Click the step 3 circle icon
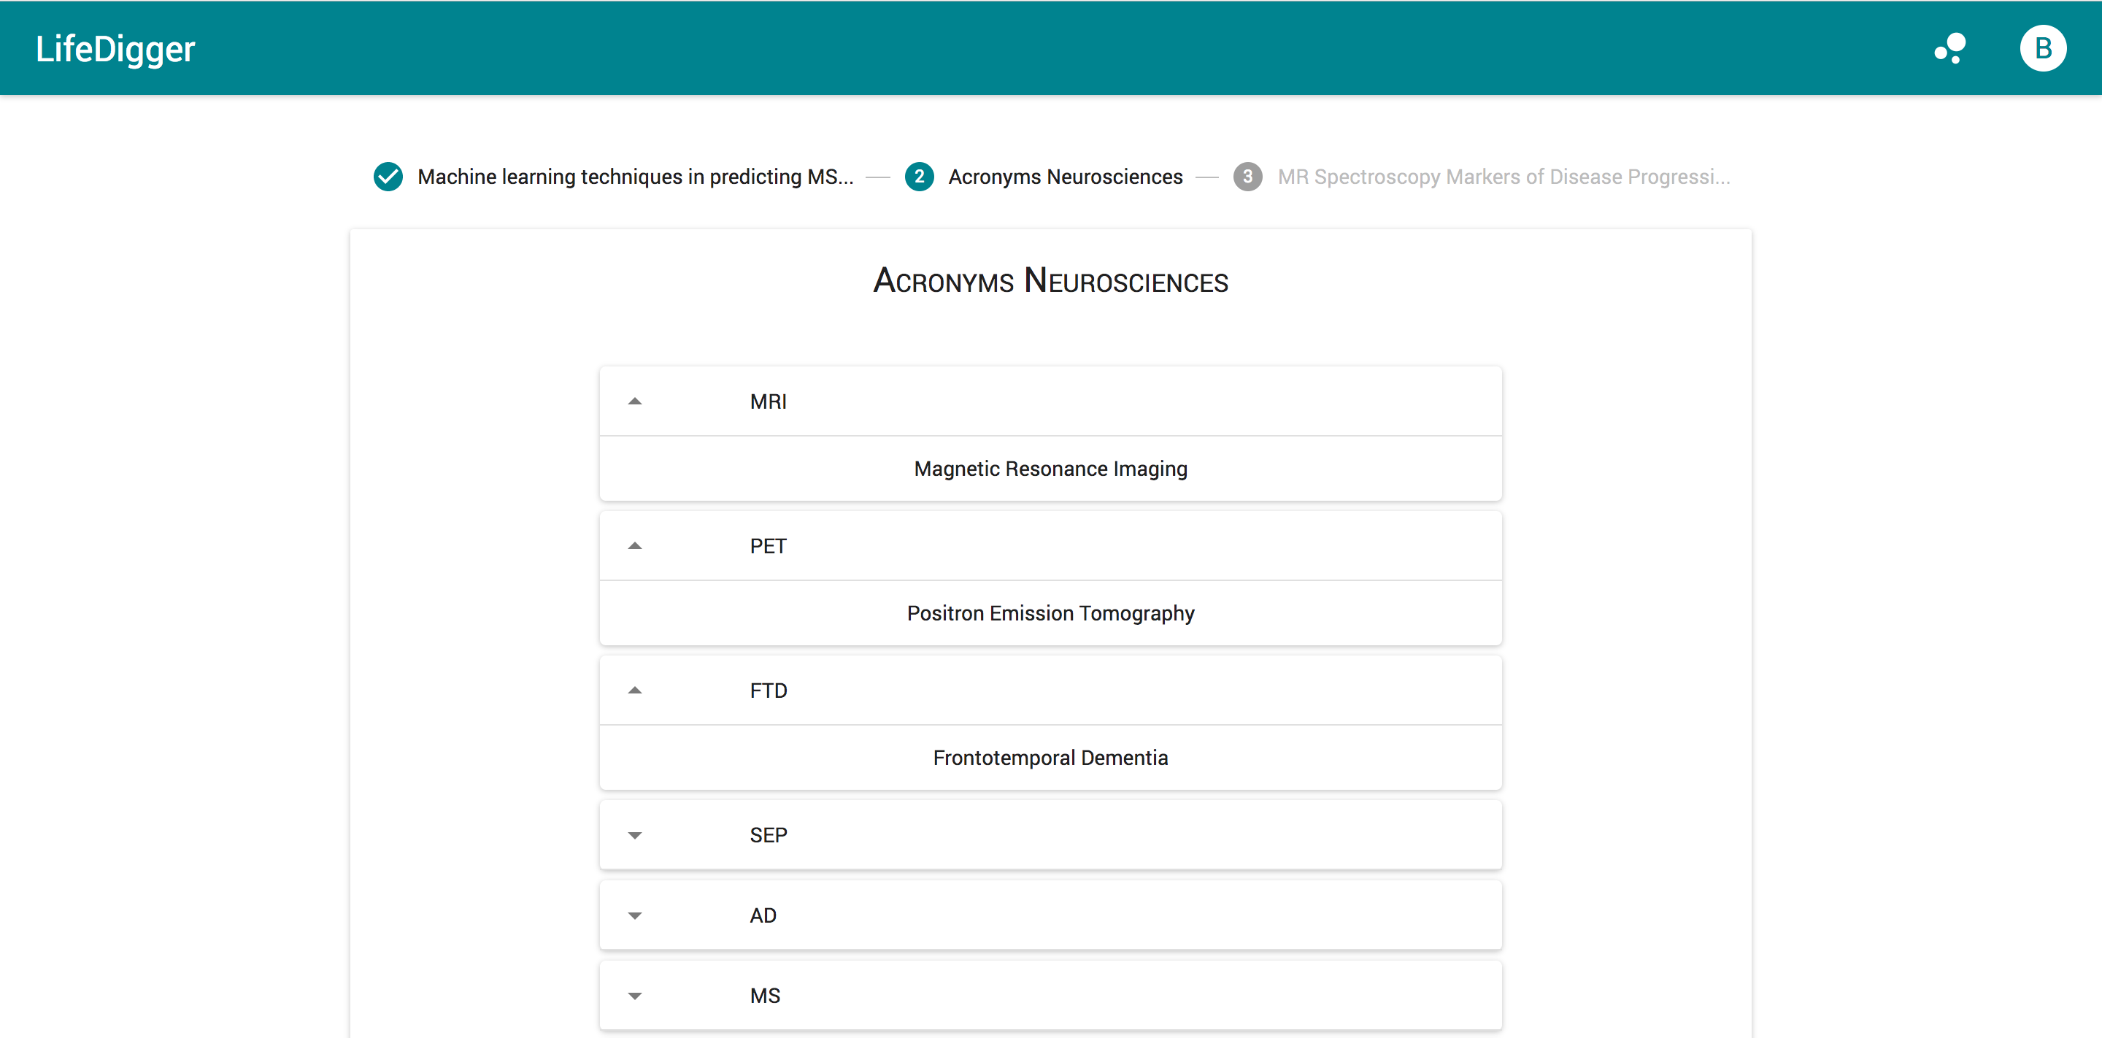Viewport: 2102px width, 1038px height. [x=1247, y=176]
